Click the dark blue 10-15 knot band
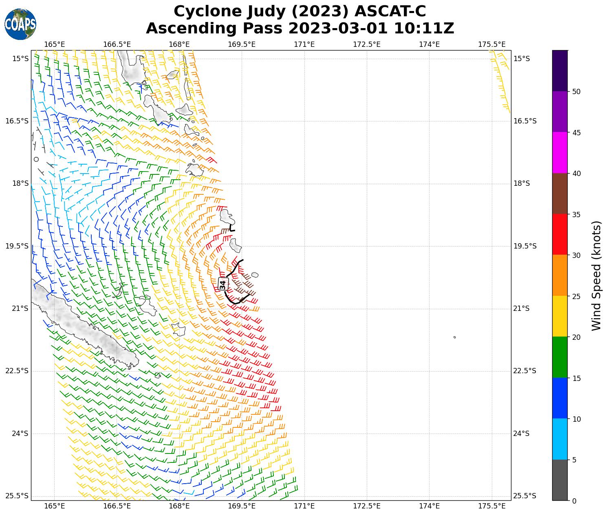 560,398
